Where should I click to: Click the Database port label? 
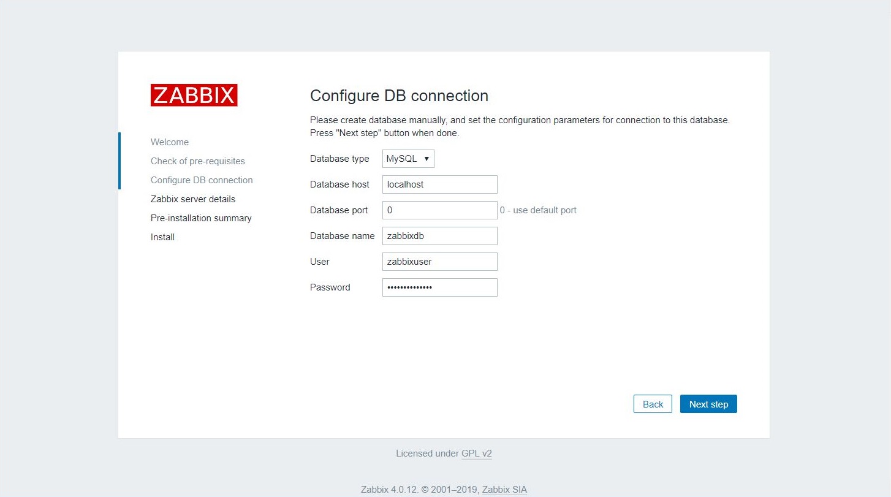click(x=339, y=210)
